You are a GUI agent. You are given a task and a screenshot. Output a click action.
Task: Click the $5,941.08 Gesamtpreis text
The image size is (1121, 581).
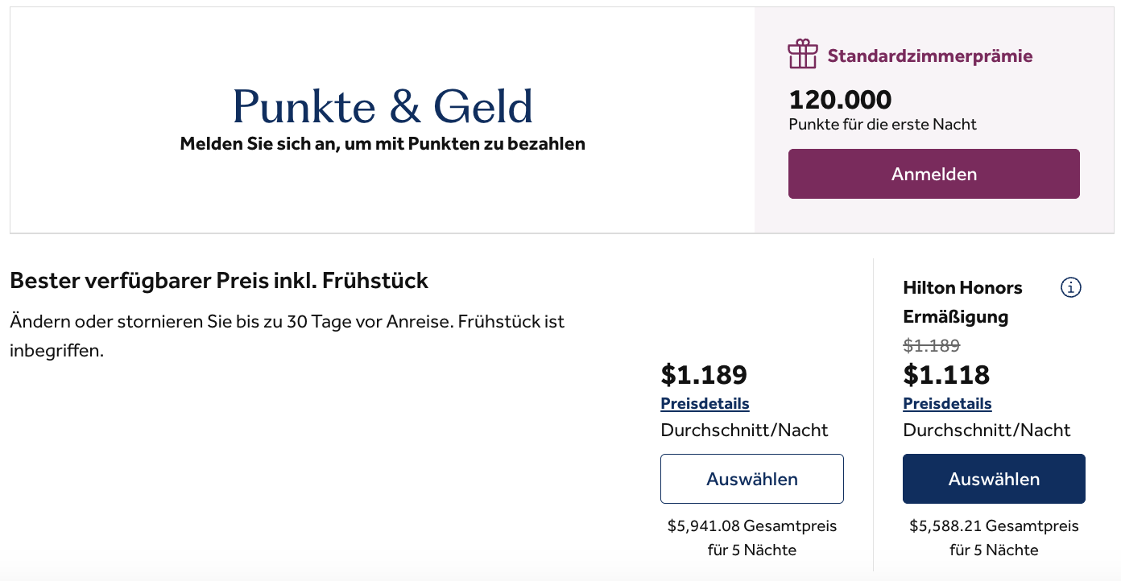(751, 526)
